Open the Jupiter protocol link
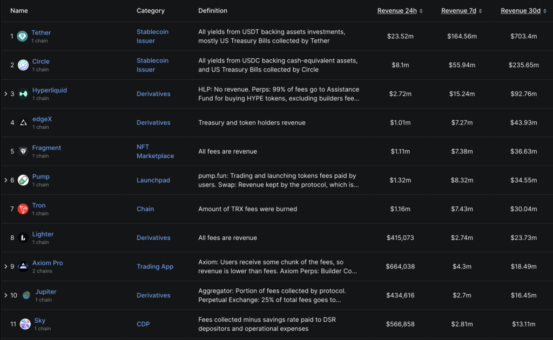553x340 pixels. click(46, 292)
